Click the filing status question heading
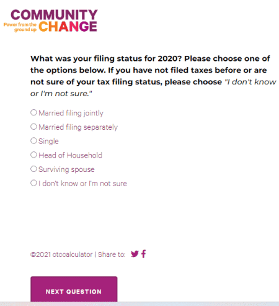The height and width of the screenshot is (306, 279). click(153, 76)
